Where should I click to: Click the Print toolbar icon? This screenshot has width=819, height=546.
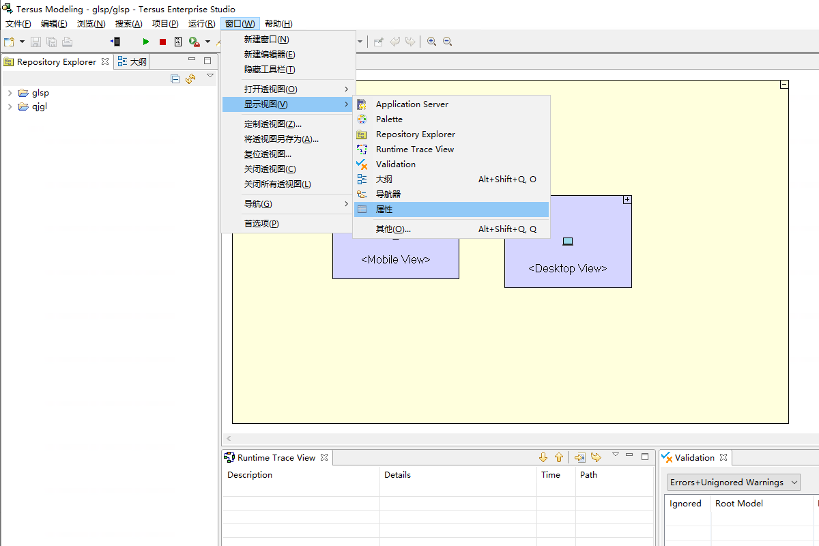[x=67, y=42]
